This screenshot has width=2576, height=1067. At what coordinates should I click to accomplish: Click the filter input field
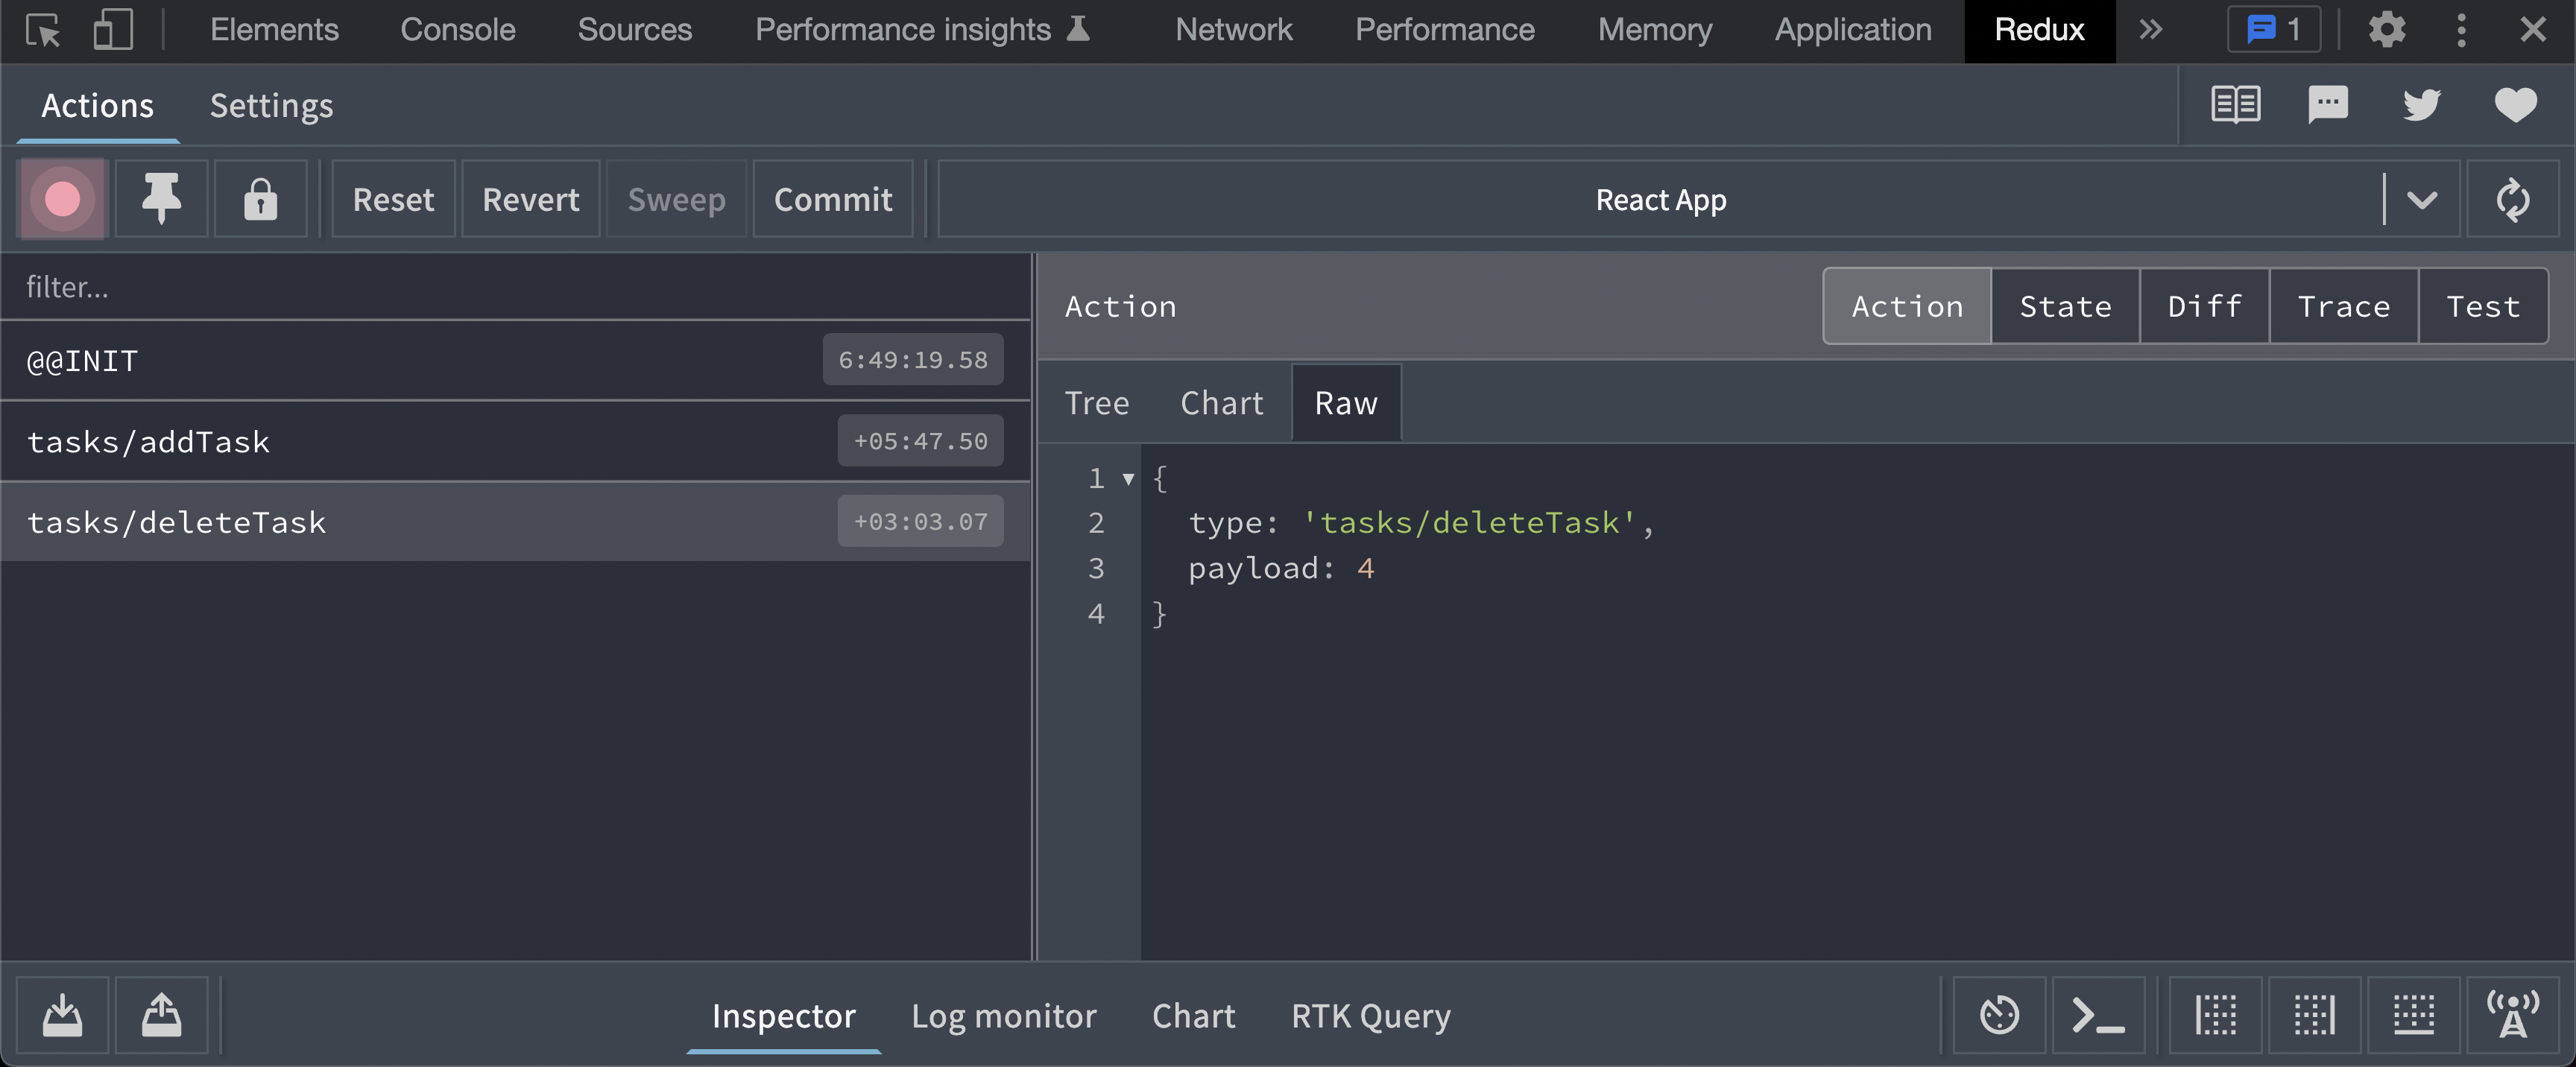tap(500, 287)
